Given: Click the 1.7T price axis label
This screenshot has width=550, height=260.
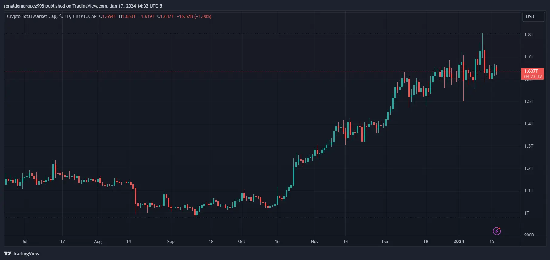Looking at the screenshot, I should coord(529,57).
